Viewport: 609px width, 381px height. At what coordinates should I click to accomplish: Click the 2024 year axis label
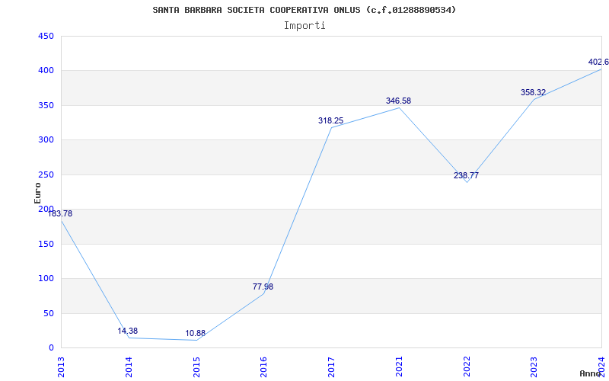tap(601, 367)
